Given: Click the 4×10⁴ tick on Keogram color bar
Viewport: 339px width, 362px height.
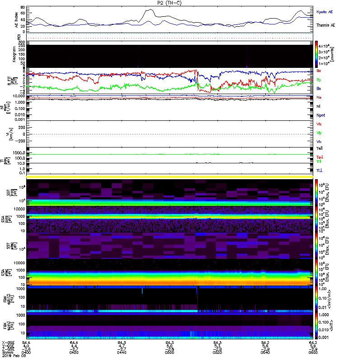Looking at the screenshot, I should 324,46.
